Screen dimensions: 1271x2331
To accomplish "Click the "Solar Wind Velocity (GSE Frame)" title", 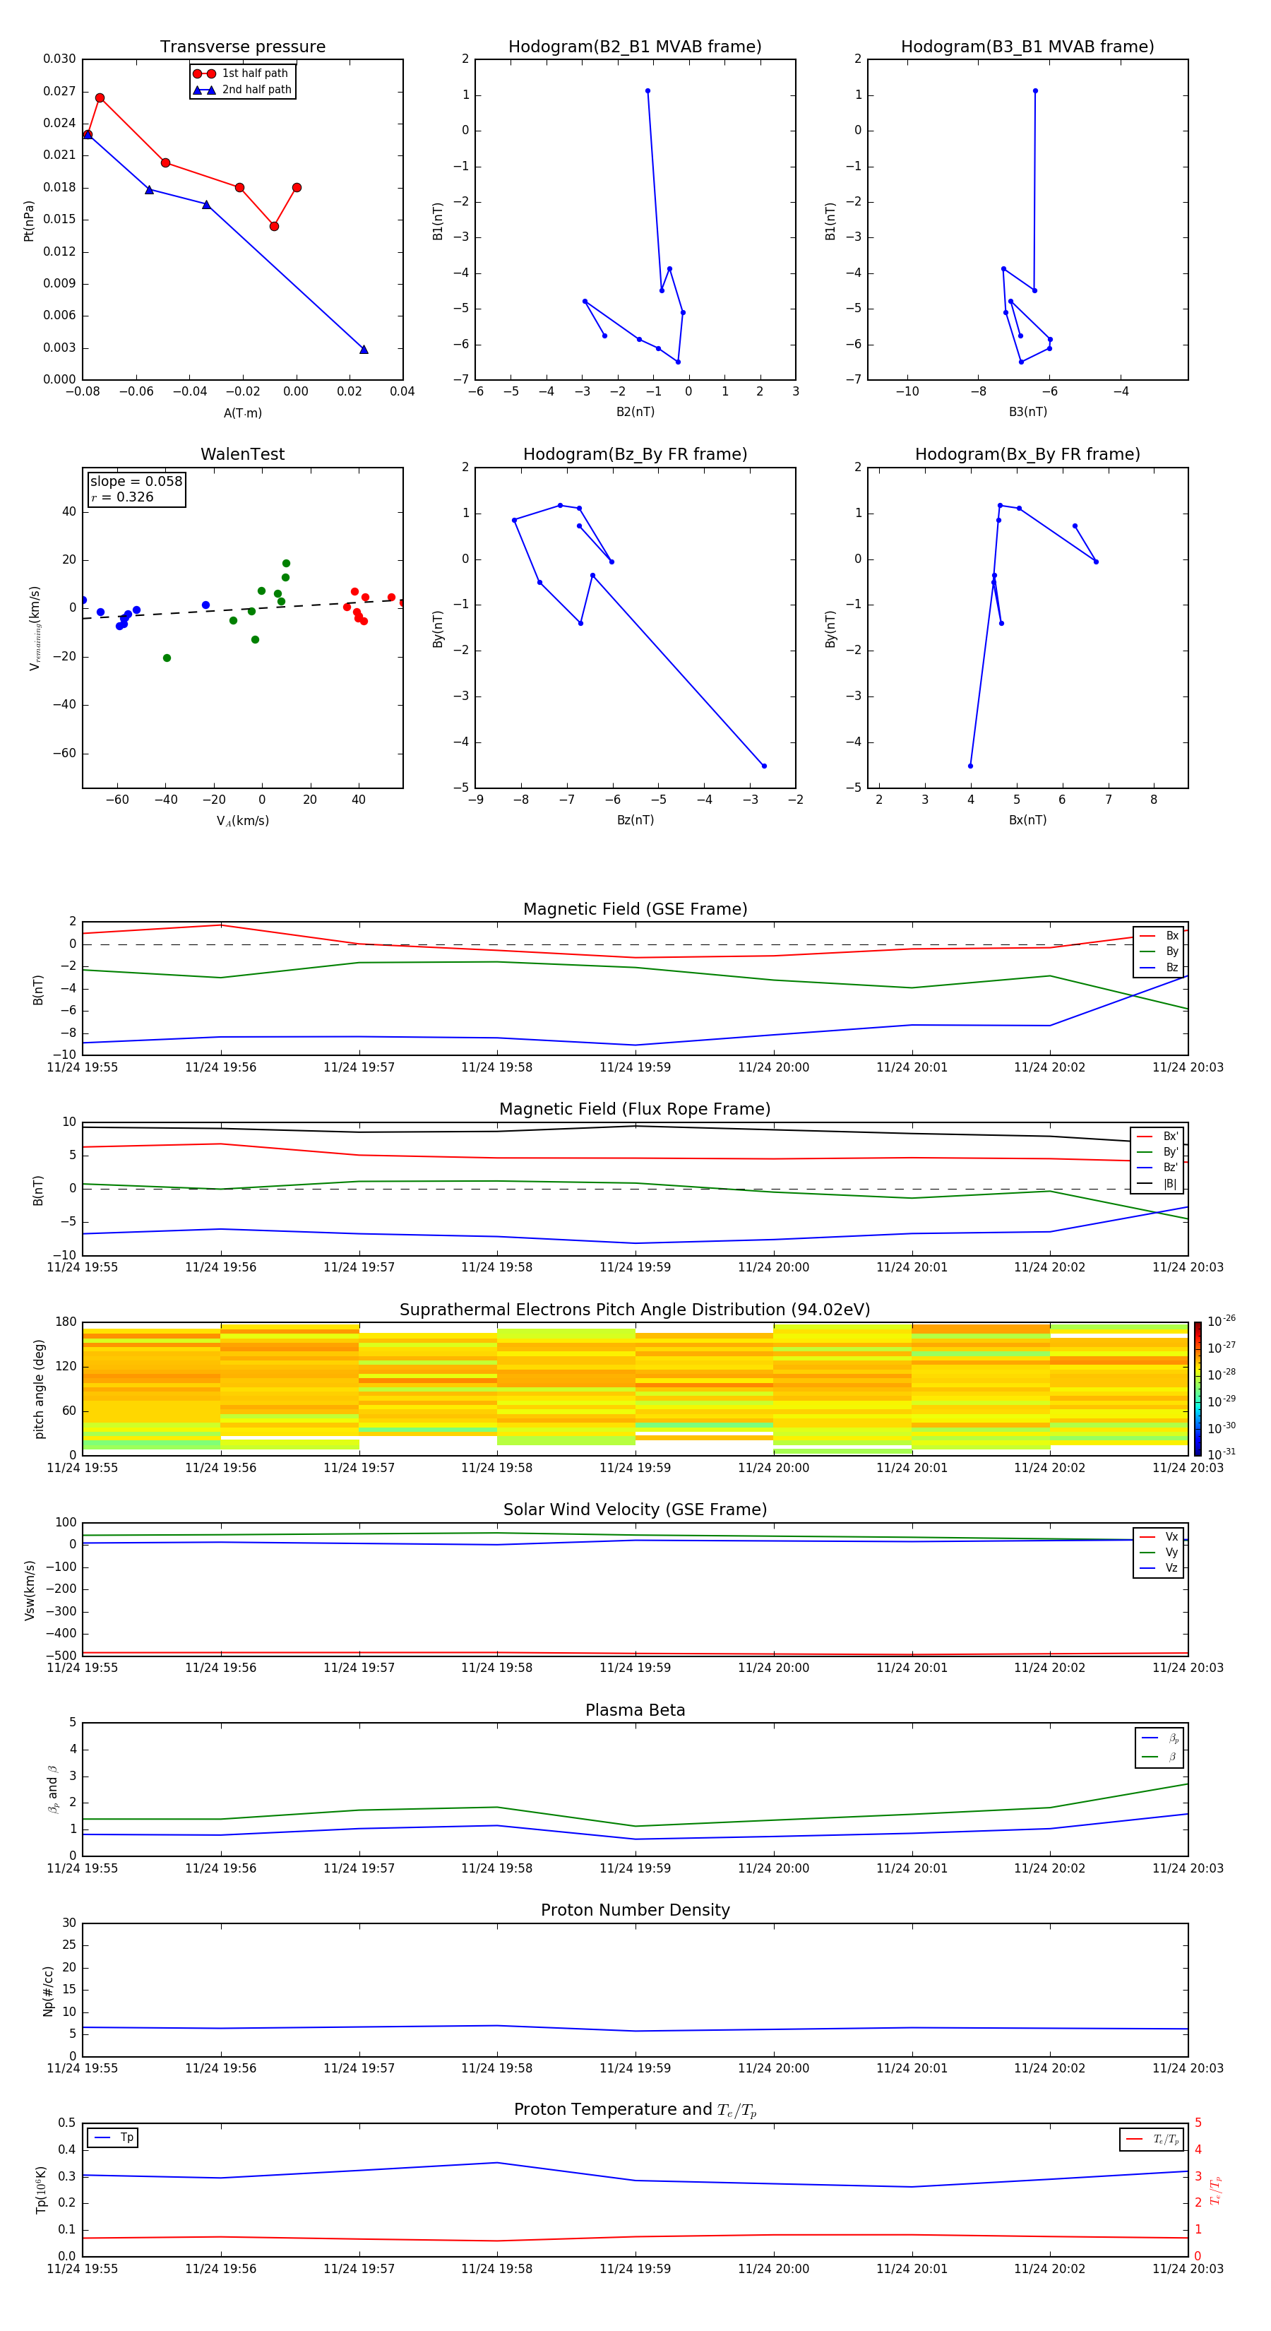I will [x=635, y=1509].
